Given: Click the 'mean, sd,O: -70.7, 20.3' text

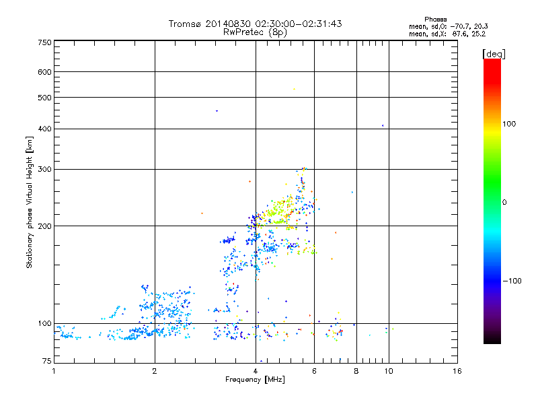Looking at the screenshot, I should coord(449,26).
